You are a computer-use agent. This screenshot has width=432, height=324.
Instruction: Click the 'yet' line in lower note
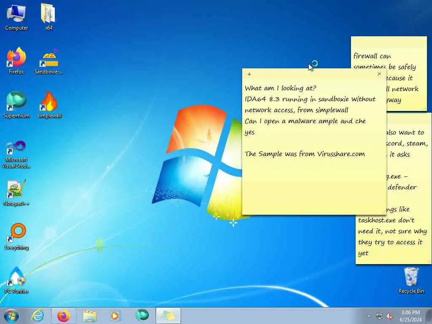pyautogui.click(x=363, y=253)
